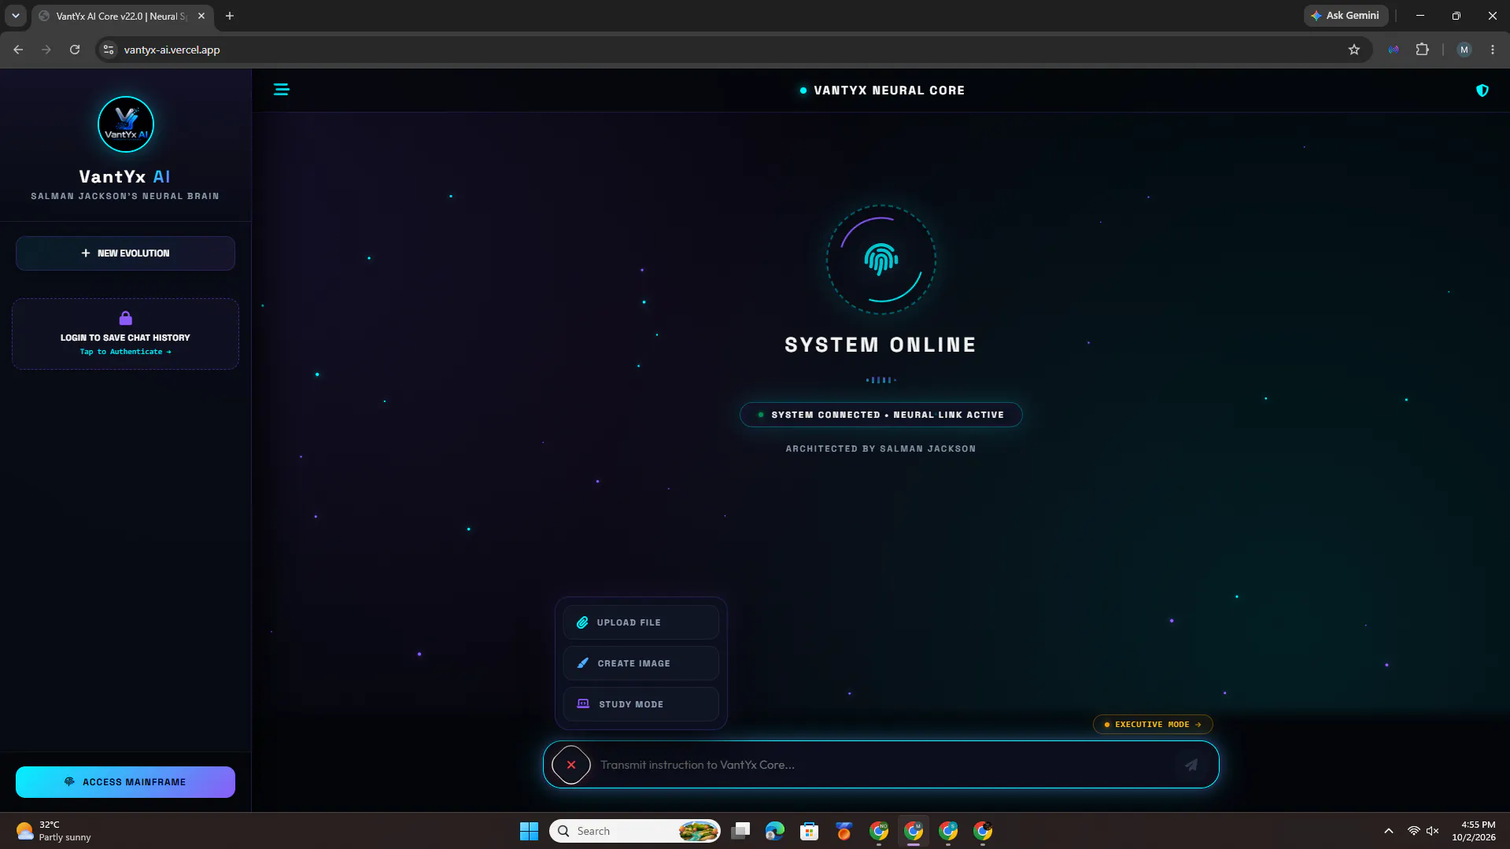Screen dimensions: 1510x849
Task: Bookmark this page with star icon
Action: click(x=1353, y=50)
